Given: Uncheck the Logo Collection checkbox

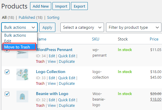Looking at the screenshot, I should [7, 72].
